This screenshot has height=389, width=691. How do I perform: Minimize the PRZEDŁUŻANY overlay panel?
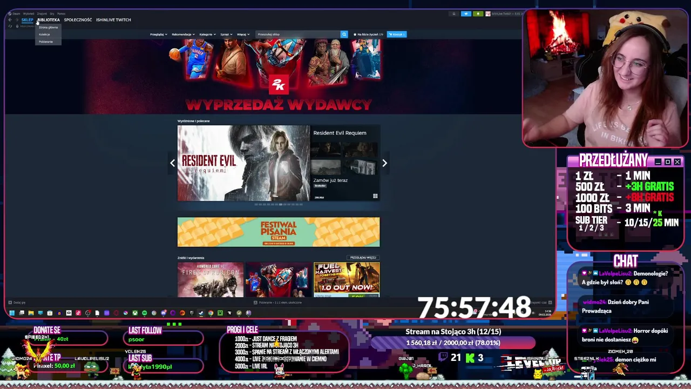(658, 162)
